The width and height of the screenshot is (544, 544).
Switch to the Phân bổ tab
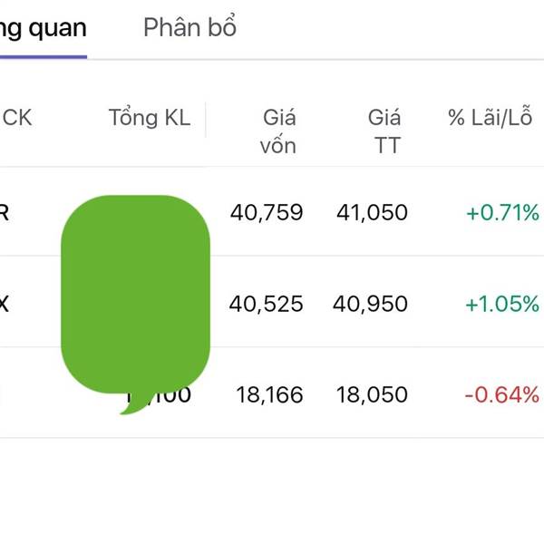coord(189,27)
